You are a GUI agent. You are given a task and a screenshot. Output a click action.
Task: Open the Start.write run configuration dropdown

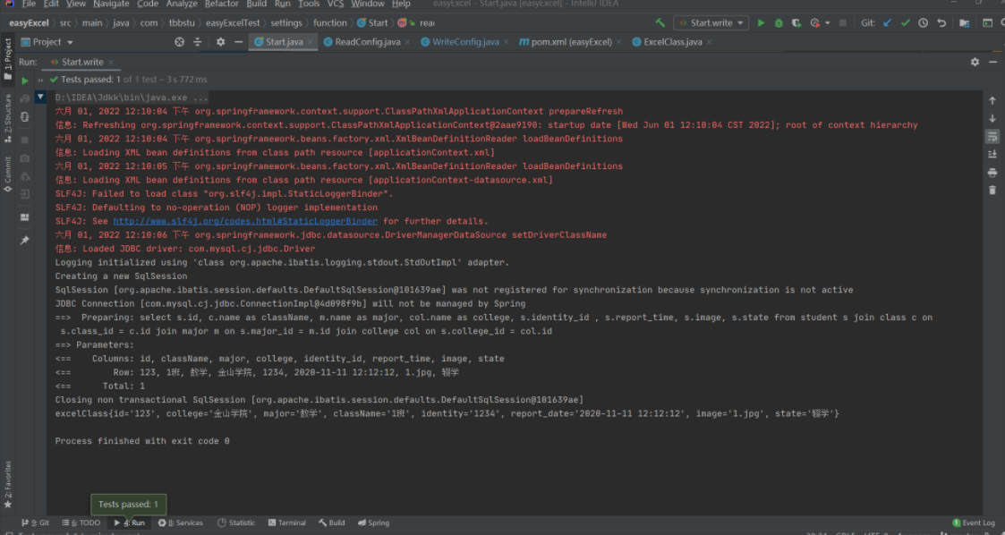click(711, 23)
